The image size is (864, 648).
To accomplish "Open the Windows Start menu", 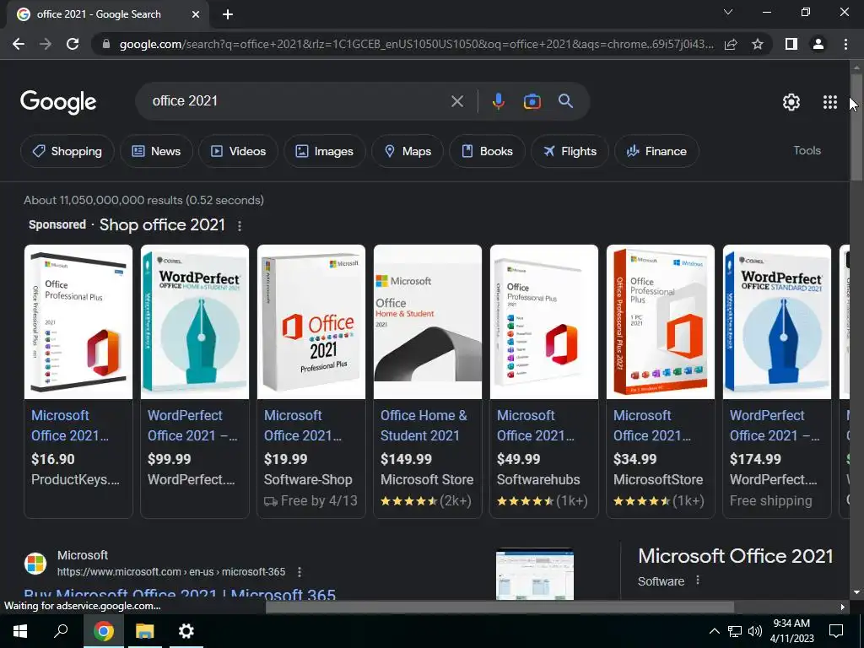I will [x=20, y=631].
